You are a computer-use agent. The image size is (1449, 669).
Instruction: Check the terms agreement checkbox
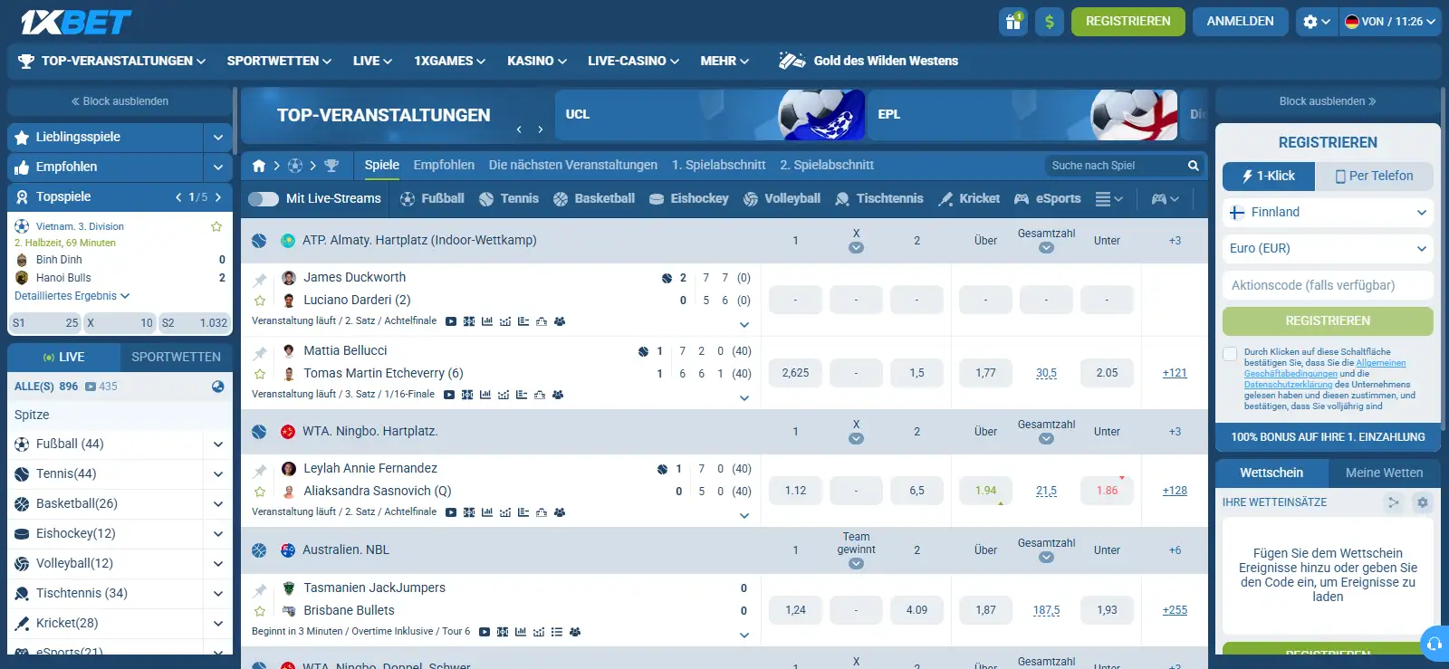1230,354
